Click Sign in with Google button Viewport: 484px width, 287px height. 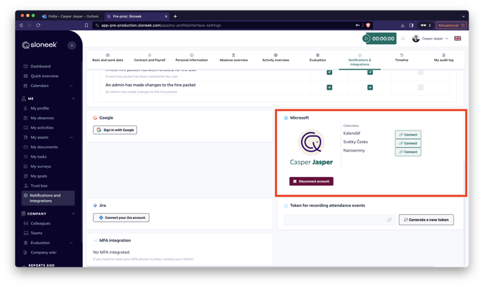(x=115, y=130)
